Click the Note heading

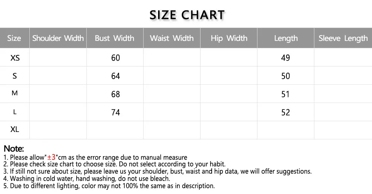14,149
